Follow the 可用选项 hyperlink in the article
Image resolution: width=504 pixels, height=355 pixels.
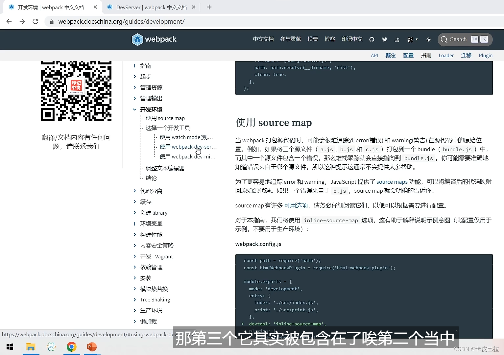[x=296, y=205]
